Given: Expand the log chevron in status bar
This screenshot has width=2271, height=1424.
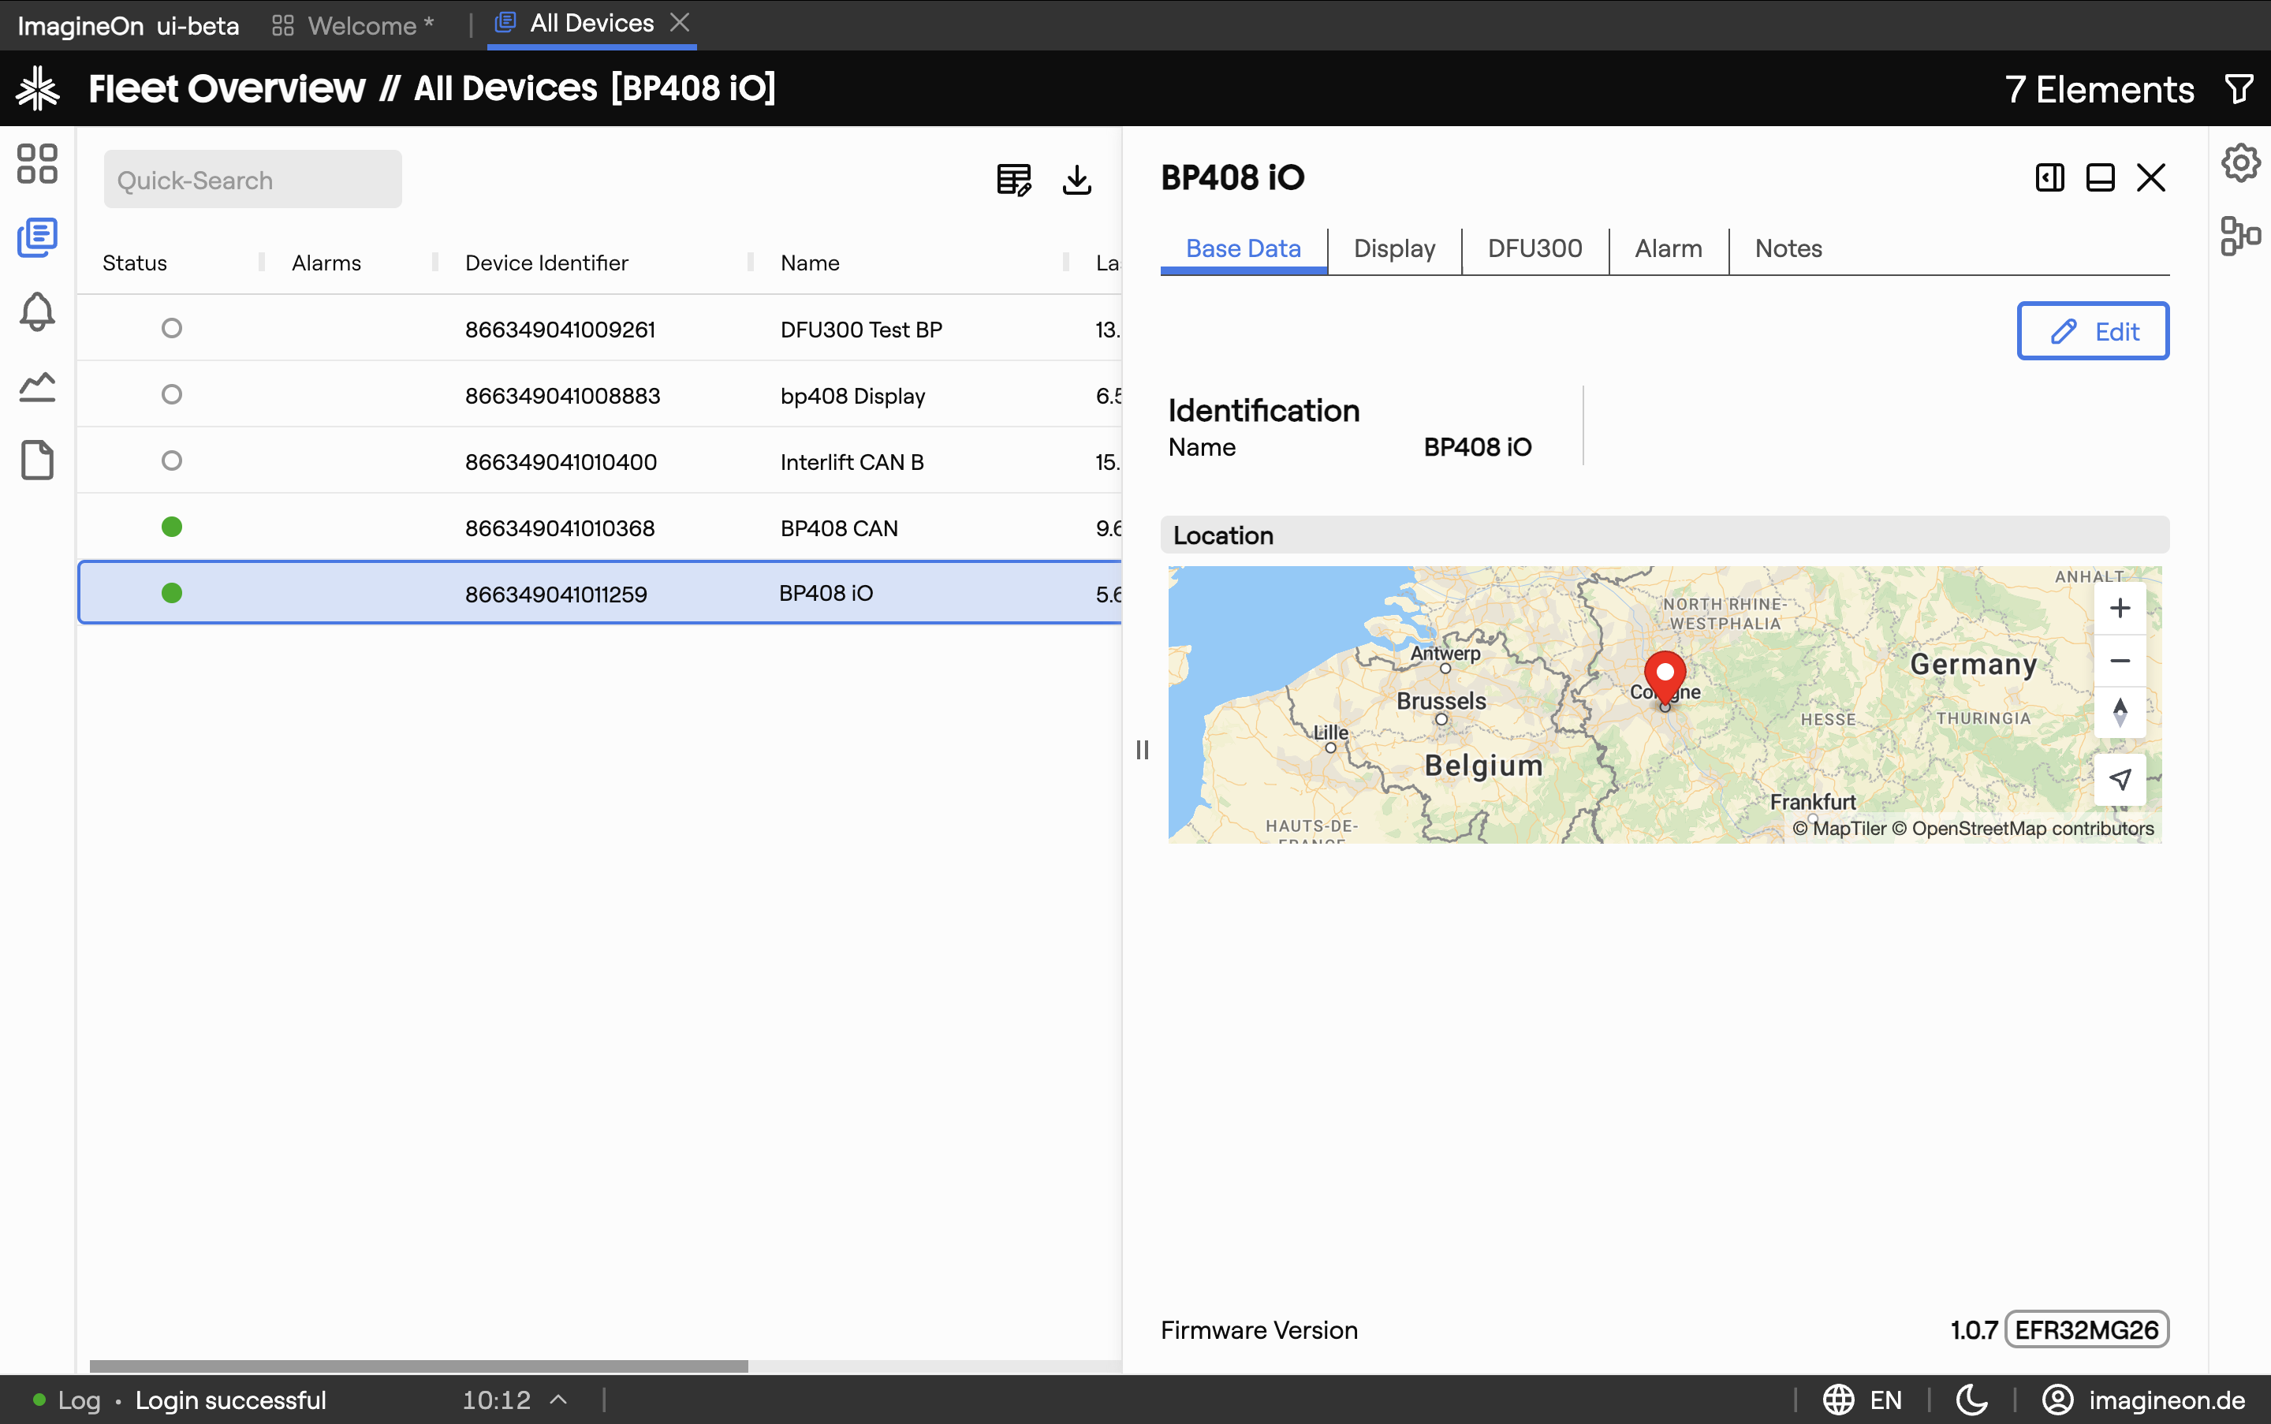Looking at the screenshot, I should (x=558, y=1400).
